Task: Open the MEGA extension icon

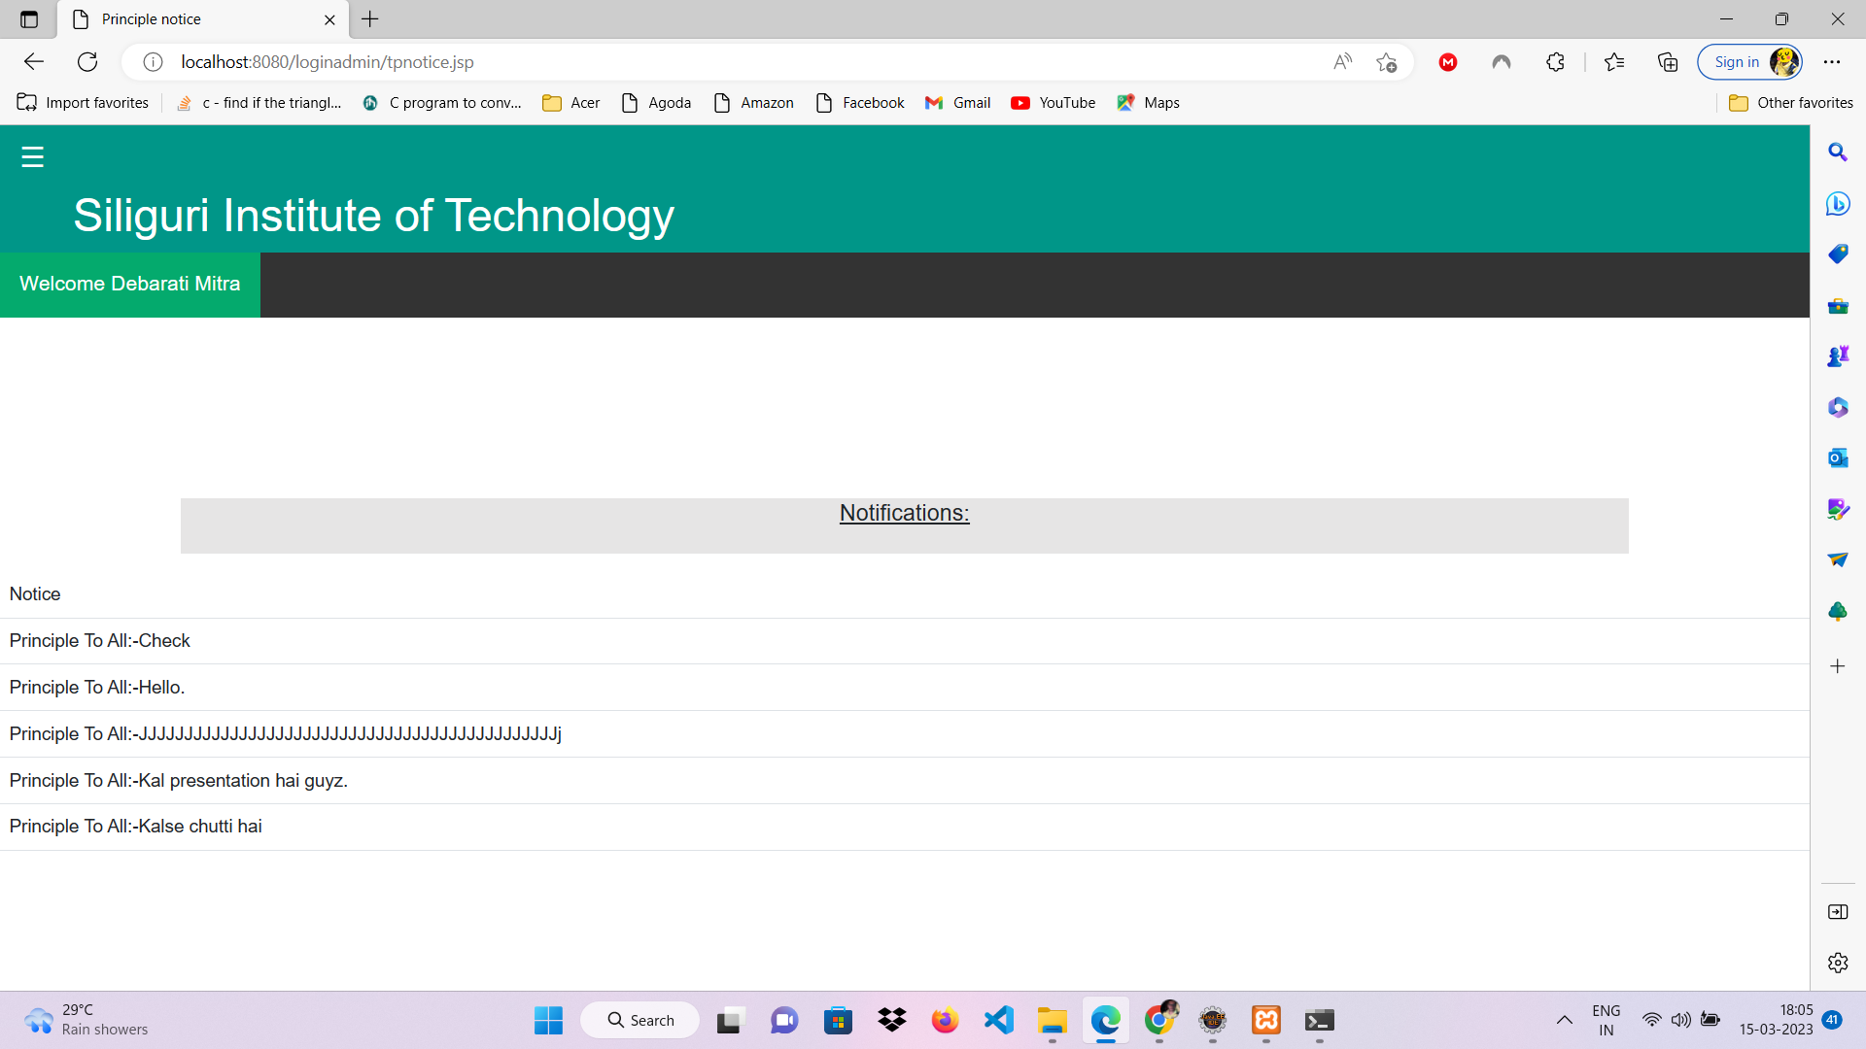Action: click(1448, 61)
